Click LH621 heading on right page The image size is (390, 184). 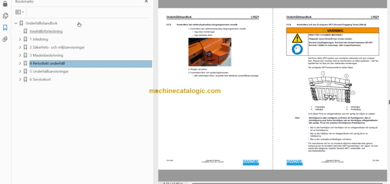click(375, 17)
